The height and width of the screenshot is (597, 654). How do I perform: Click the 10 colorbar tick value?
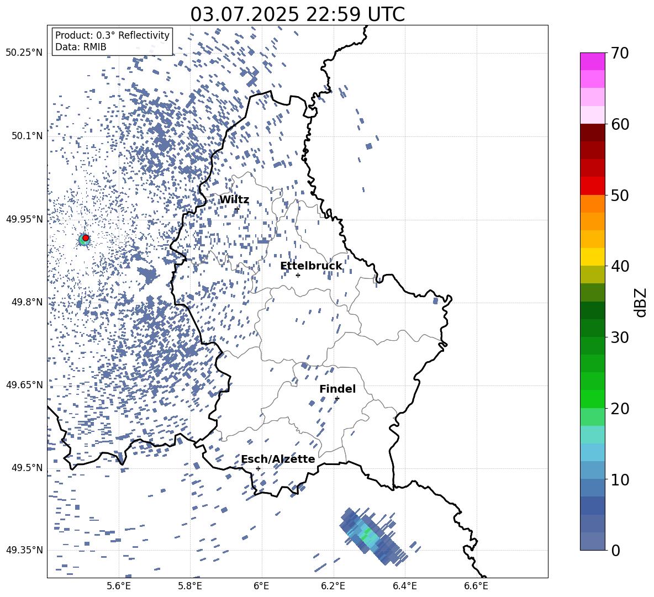click(x=620, y=479)
